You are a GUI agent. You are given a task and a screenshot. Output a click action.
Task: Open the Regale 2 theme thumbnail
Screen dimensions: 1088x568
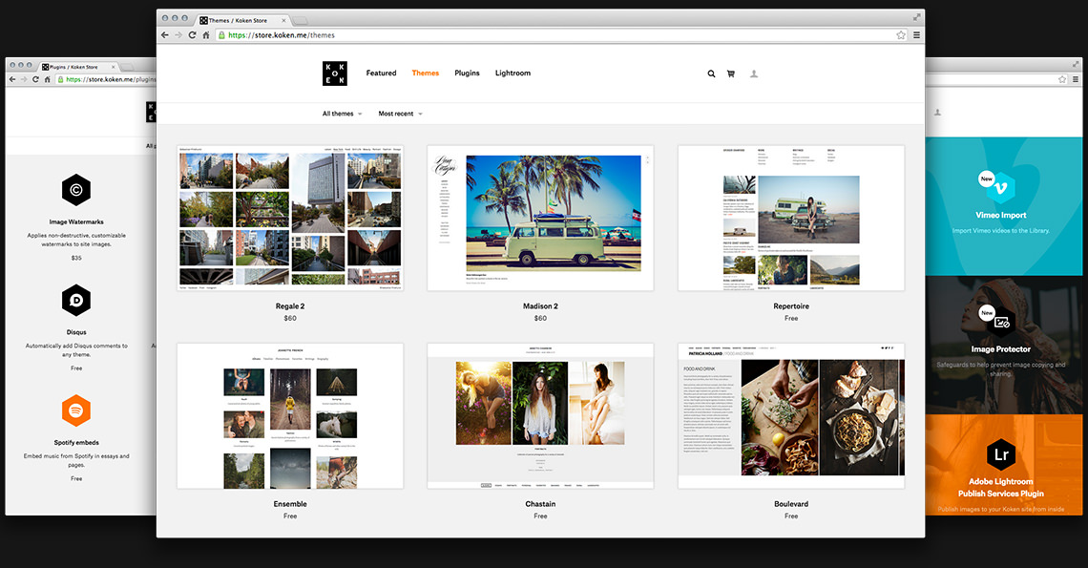pyautogui.click(x=290, y=218)
